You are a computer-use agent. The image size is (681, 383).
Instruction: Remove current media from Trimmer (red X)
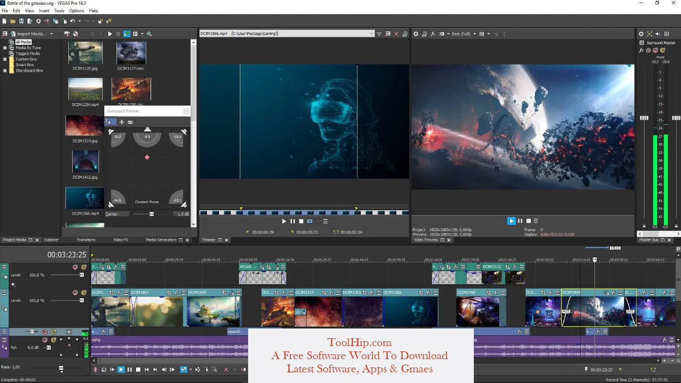396,34
